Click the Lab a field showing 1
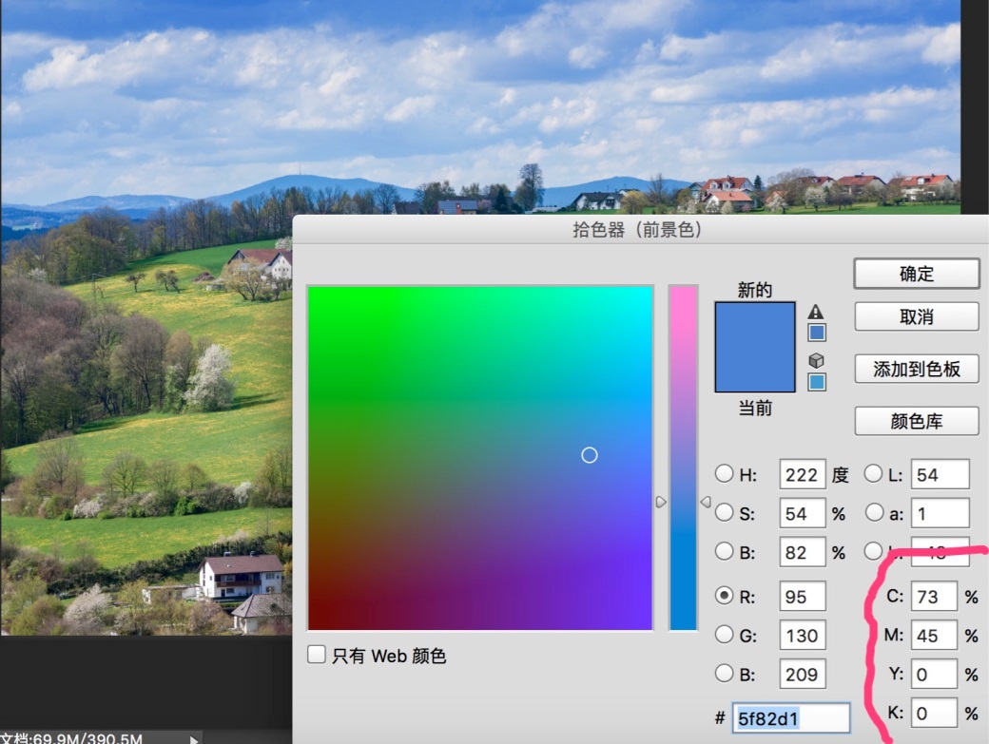The height and width of the screenshot is (744, 989). 940,513
